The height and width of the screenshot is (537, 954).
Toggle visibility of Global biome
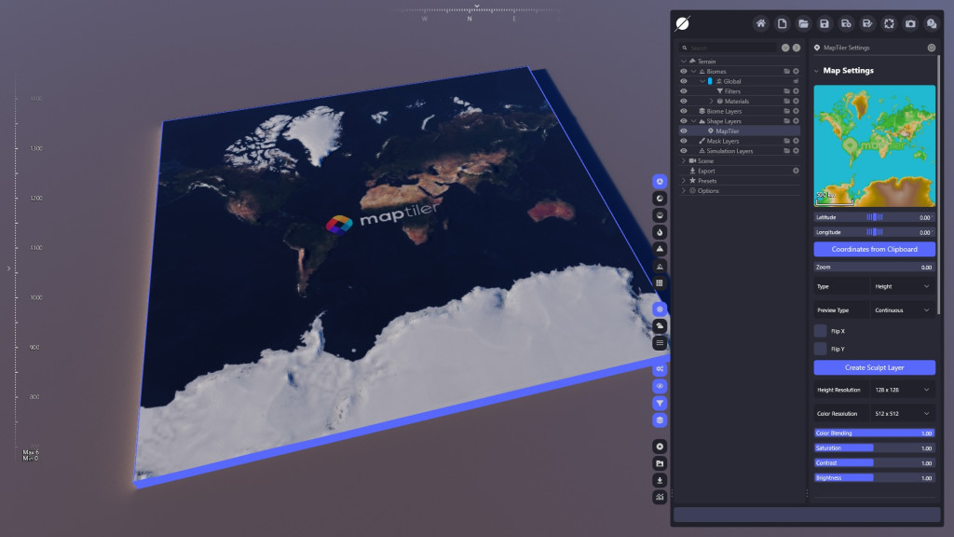tap(683, 81)
